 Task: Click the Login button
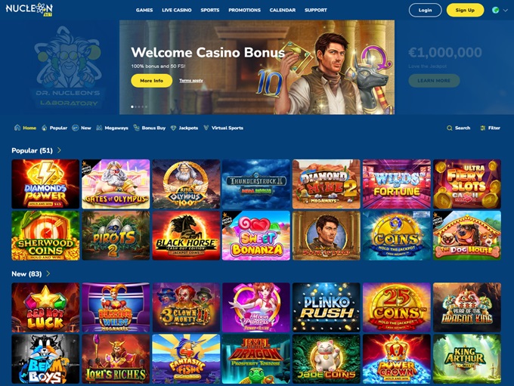coord(425,10)
